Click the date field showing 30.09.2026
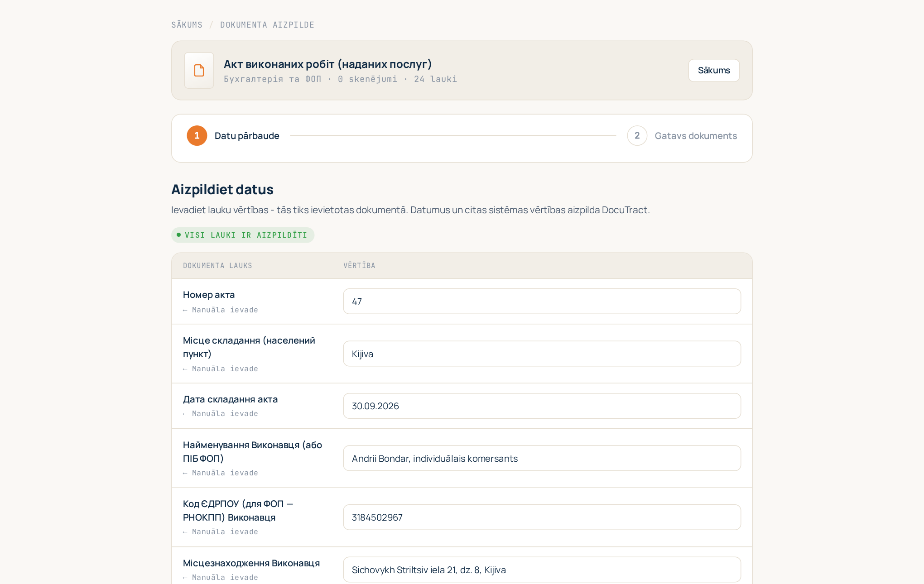The height and width of the screenshot is (584, 924). [542, 406]
